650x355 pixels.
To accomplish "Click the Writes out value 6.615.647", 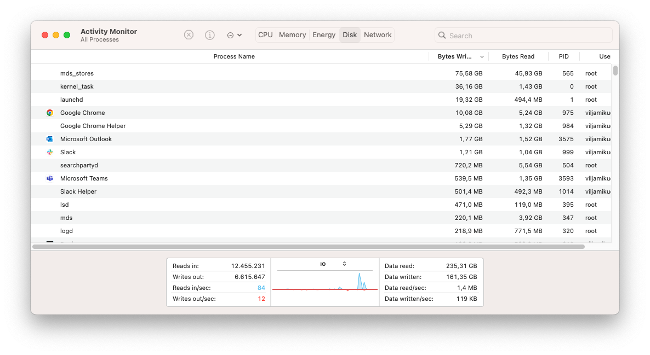I will point(249,277).
